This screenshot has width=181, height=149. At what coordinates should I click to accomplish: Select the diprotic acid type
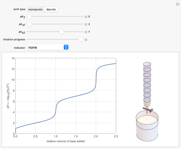pos(51,9)
